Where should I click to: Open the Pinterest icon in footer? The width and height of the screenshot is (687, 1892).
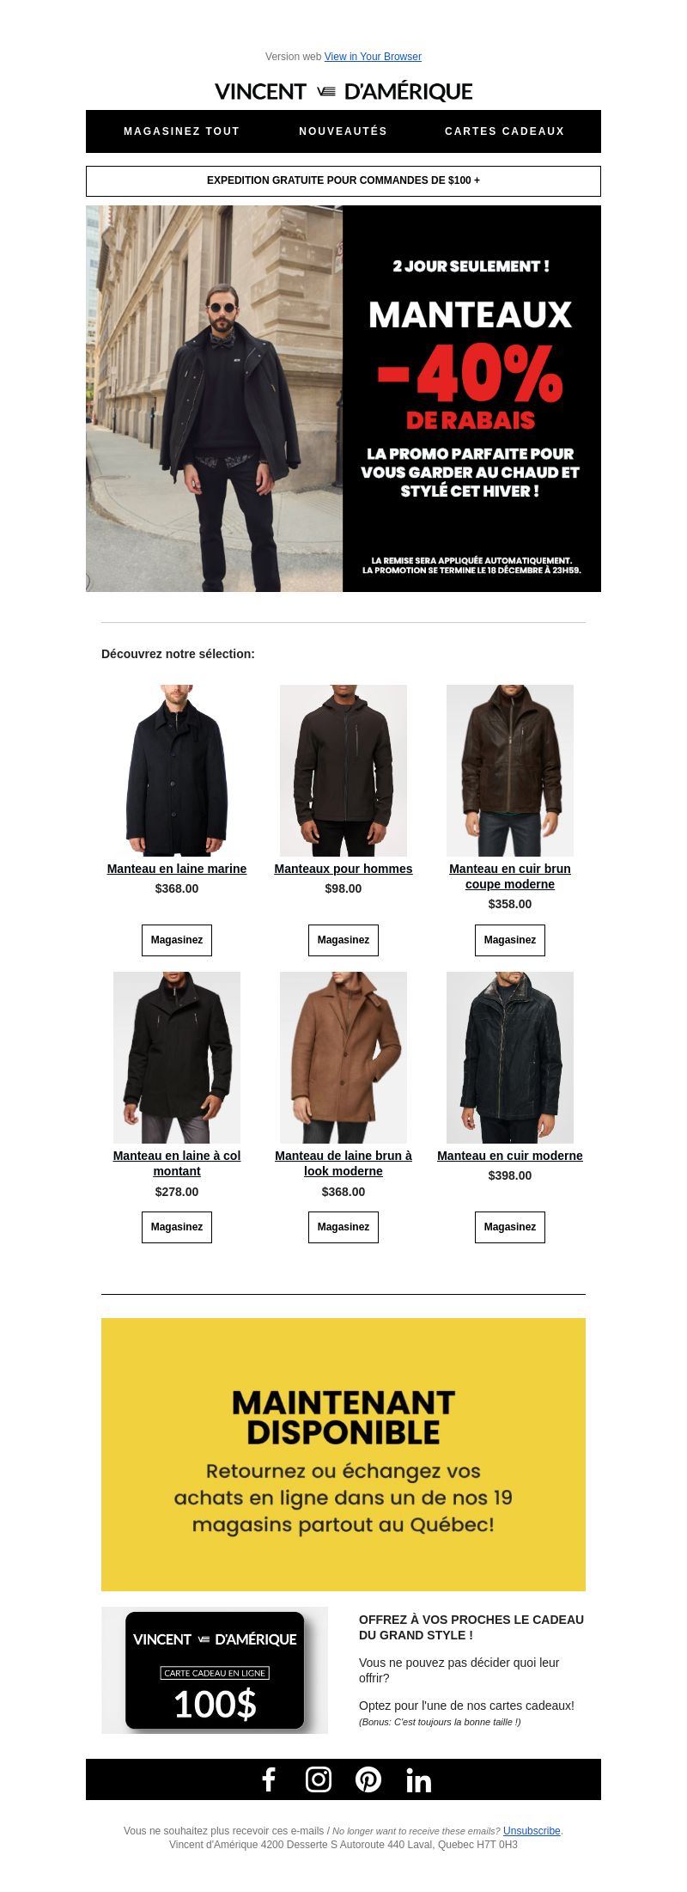368,1779
